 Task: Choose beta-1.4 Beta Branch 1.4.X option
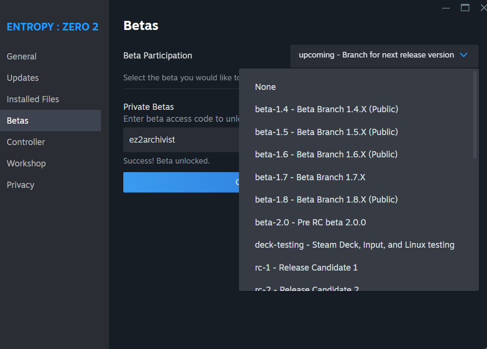[x=326, y=109]
